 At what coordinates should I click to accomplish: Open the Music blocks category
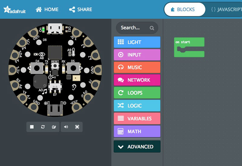coord(137,67)
